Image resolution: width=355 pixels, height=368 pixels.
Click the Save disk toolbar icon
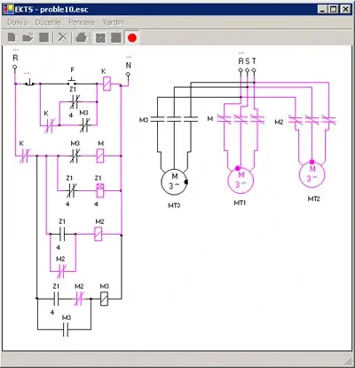pyautogui.click(x=44, y=37)
